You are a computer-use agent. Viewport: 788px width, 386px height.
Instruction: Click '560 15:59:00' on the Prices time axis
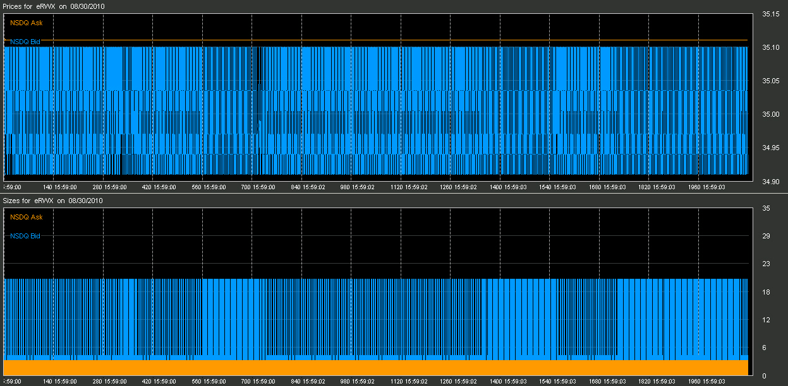[208, 187]
